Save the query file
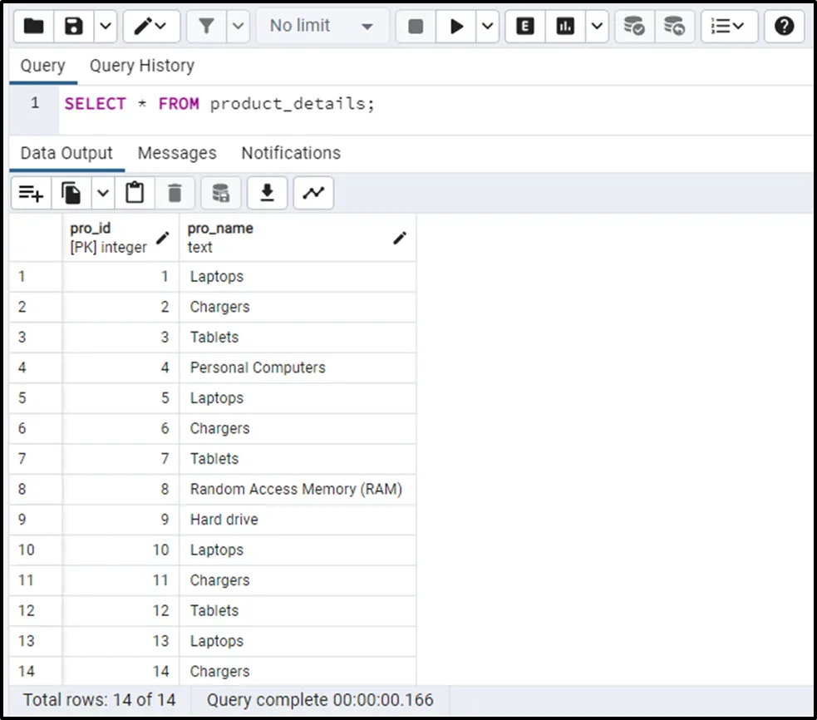 [74, 27]
